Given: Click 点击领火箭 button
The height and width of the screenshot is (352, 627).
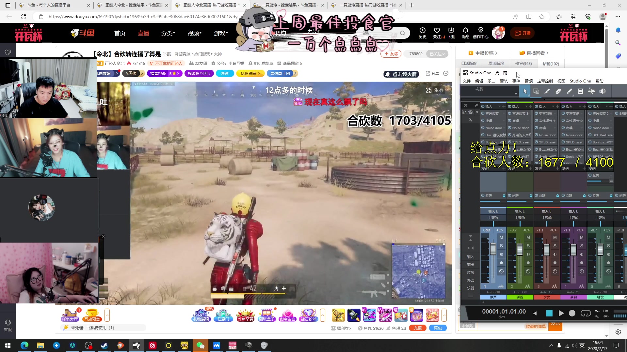Looking at the screenshot, I should (x=401, y=74).
